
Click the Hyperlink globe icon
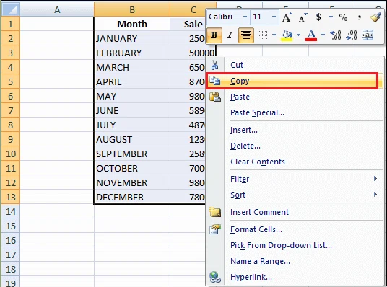click(x=215, y=277)
